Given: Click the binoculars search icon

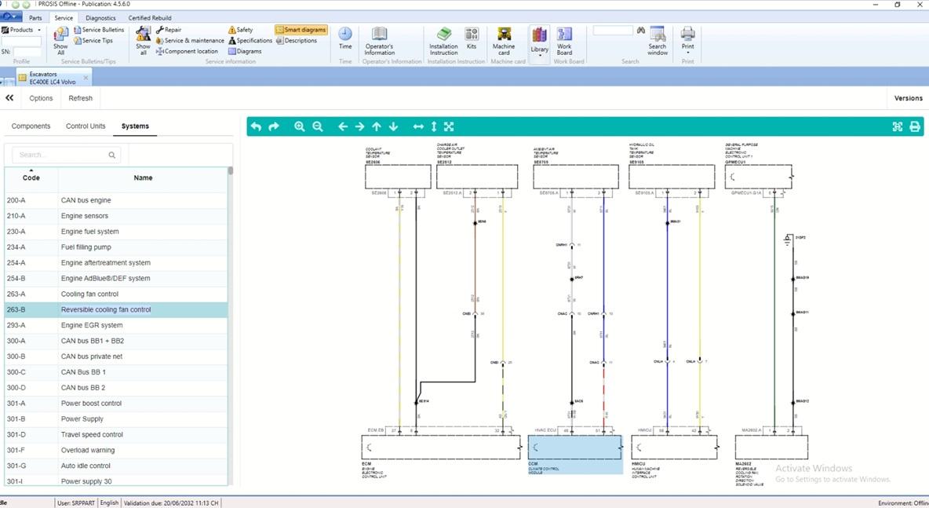Looking at the screenshot, I should [641, 31].
